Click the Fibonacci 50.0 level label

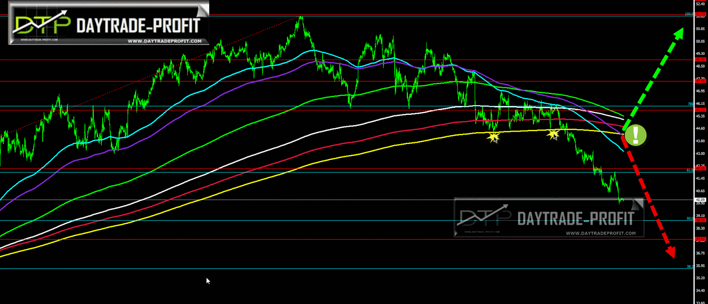pyautogui.click(x=690, y=218)
